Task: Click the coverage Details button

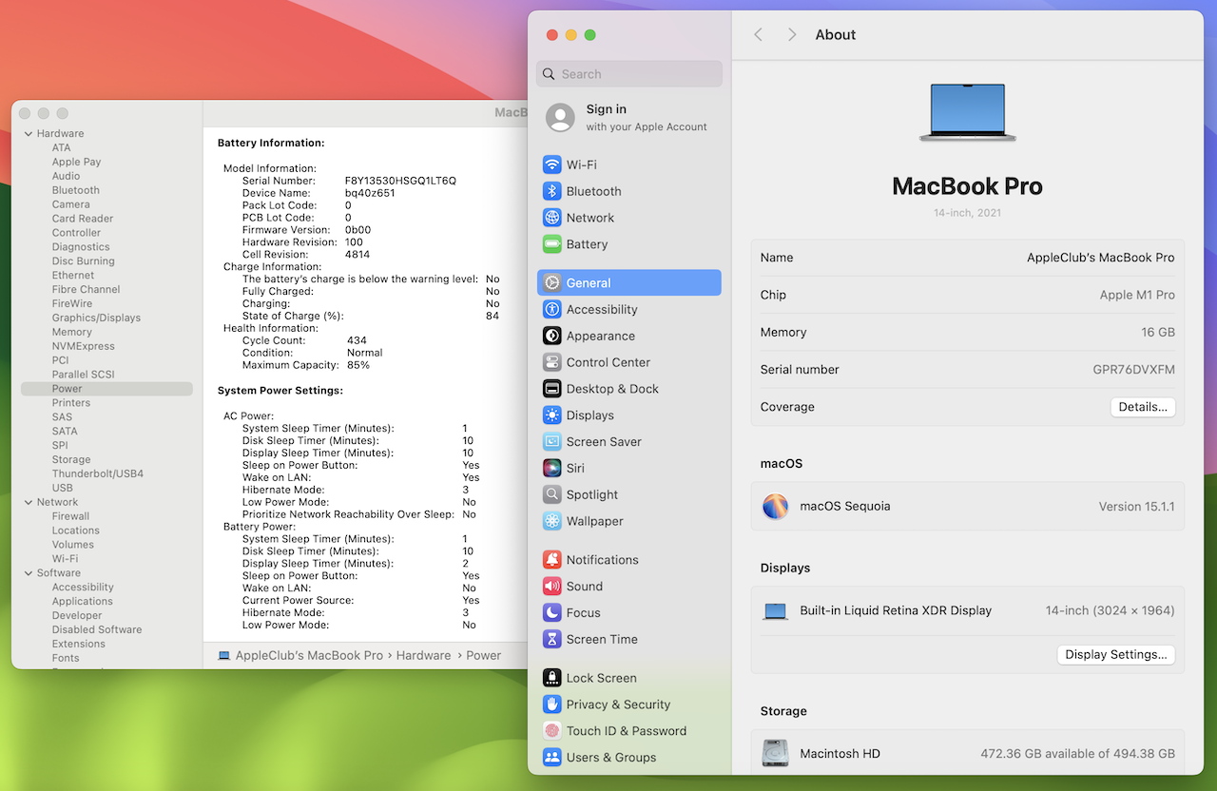Action: coord(1143,407)
